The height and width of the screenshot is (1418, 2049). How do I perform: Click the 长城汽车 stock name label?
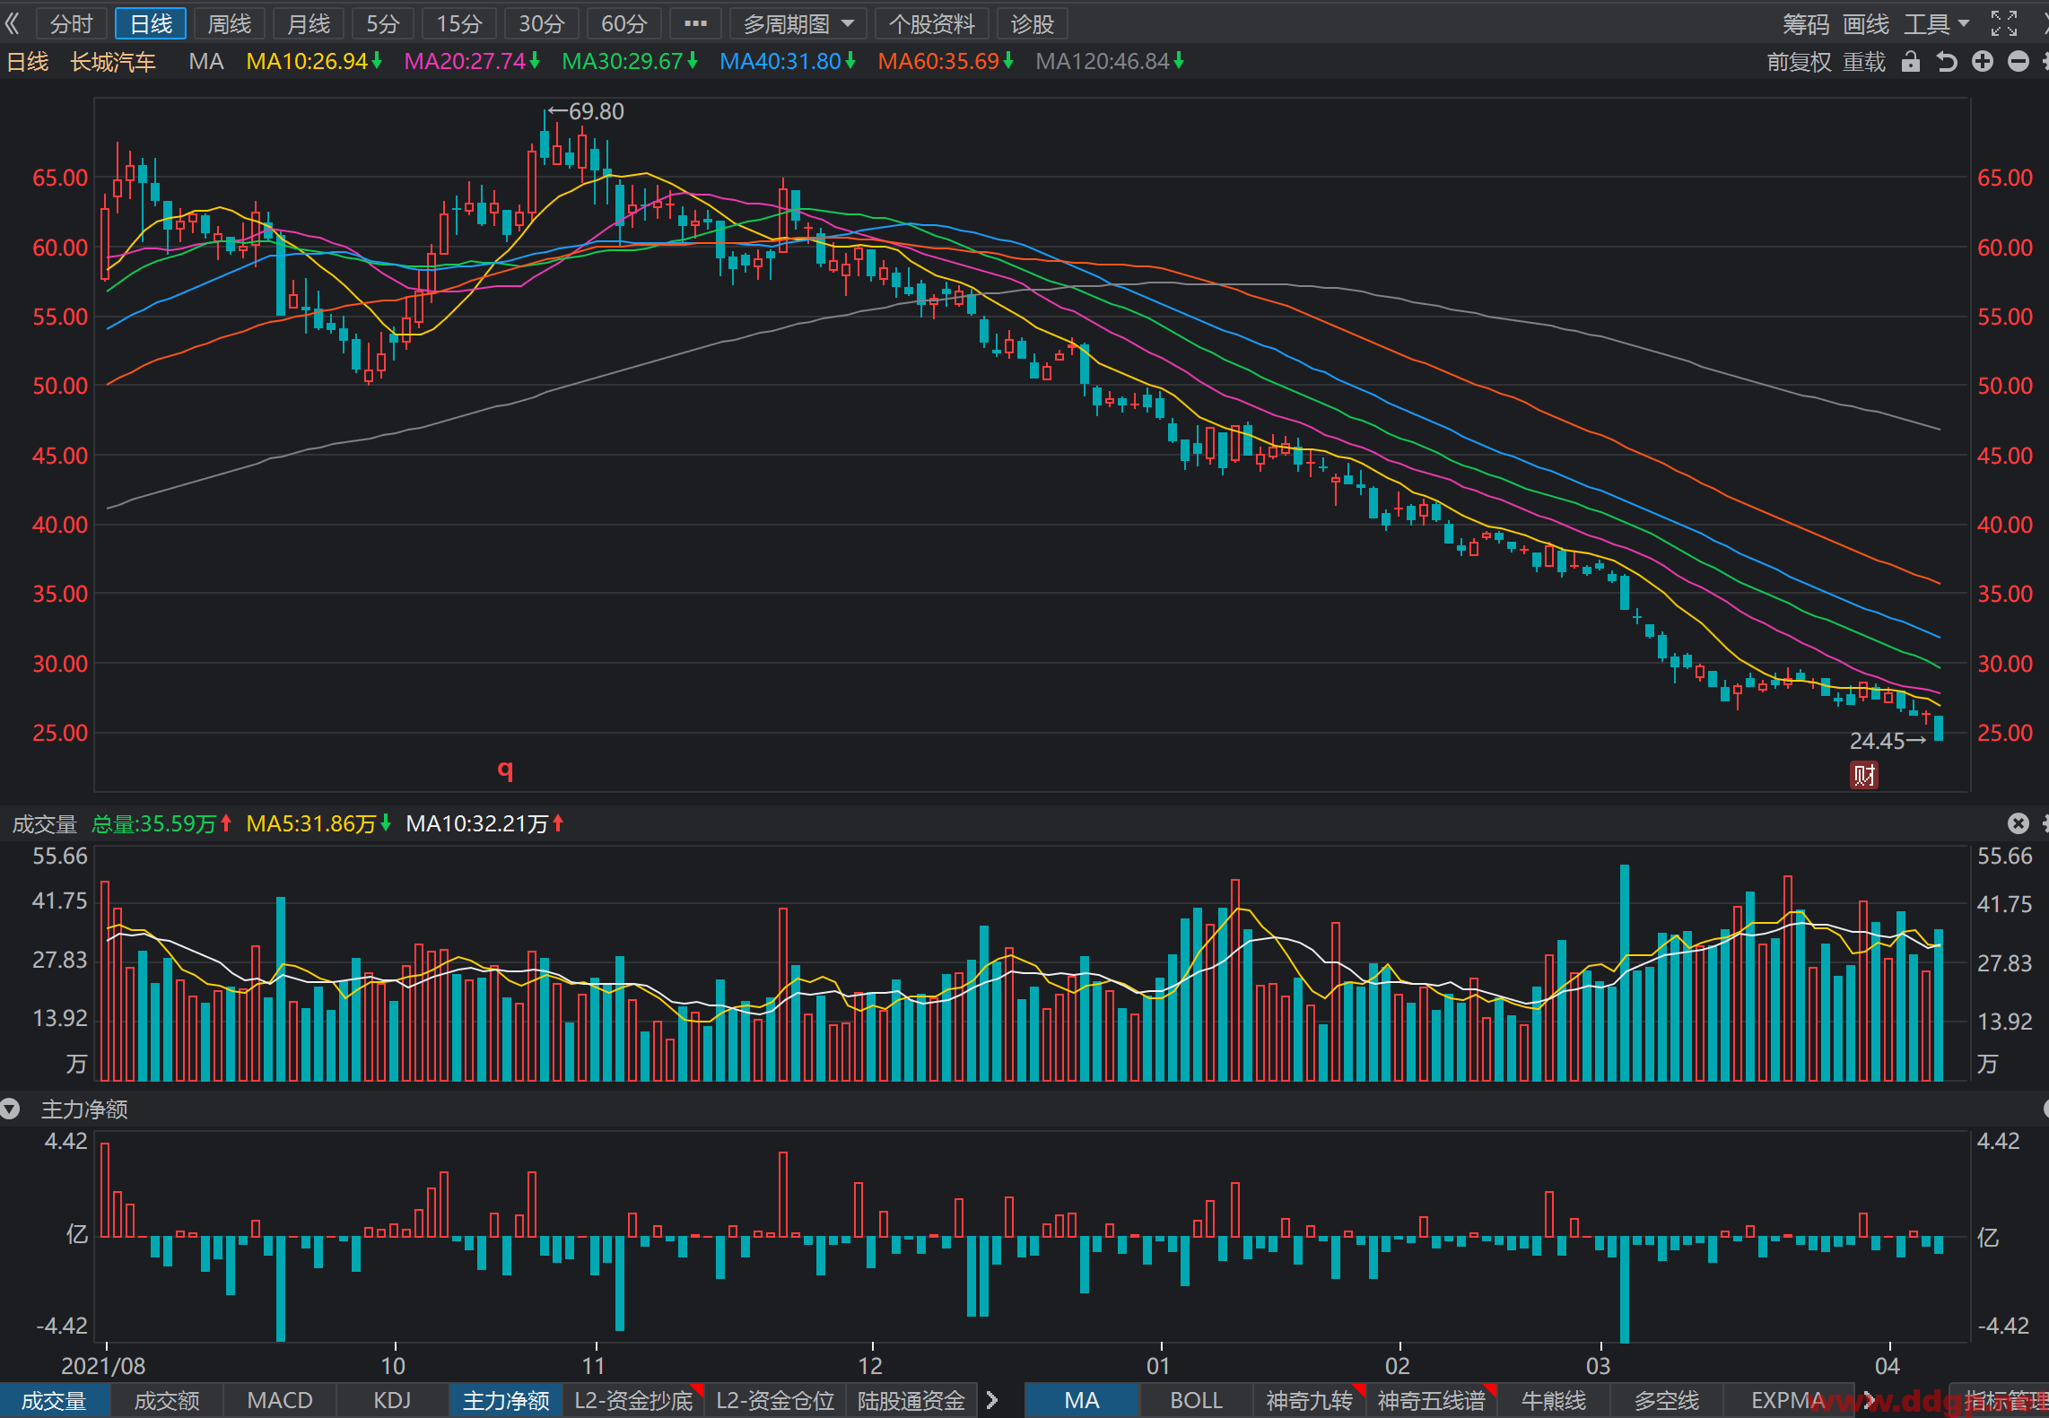click(113, 62)
